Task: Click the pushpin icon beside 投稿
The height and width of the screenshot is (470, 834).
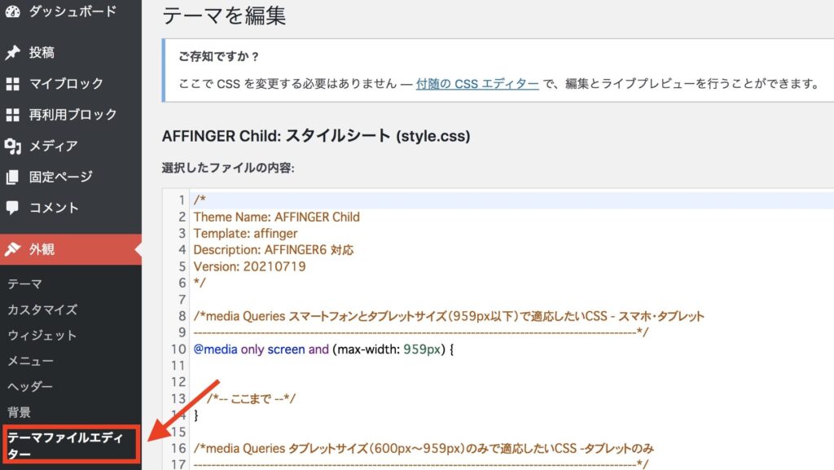Action: pos(13,52)
